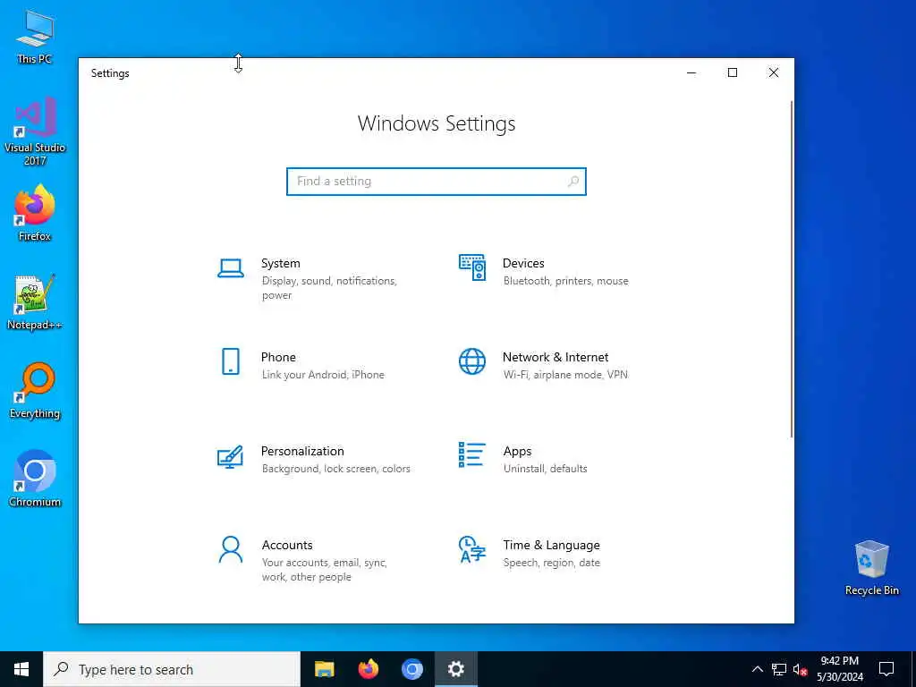Click 'Speech, region, date' description
This screenshot has width=916, height=687.
pos(551,563)
